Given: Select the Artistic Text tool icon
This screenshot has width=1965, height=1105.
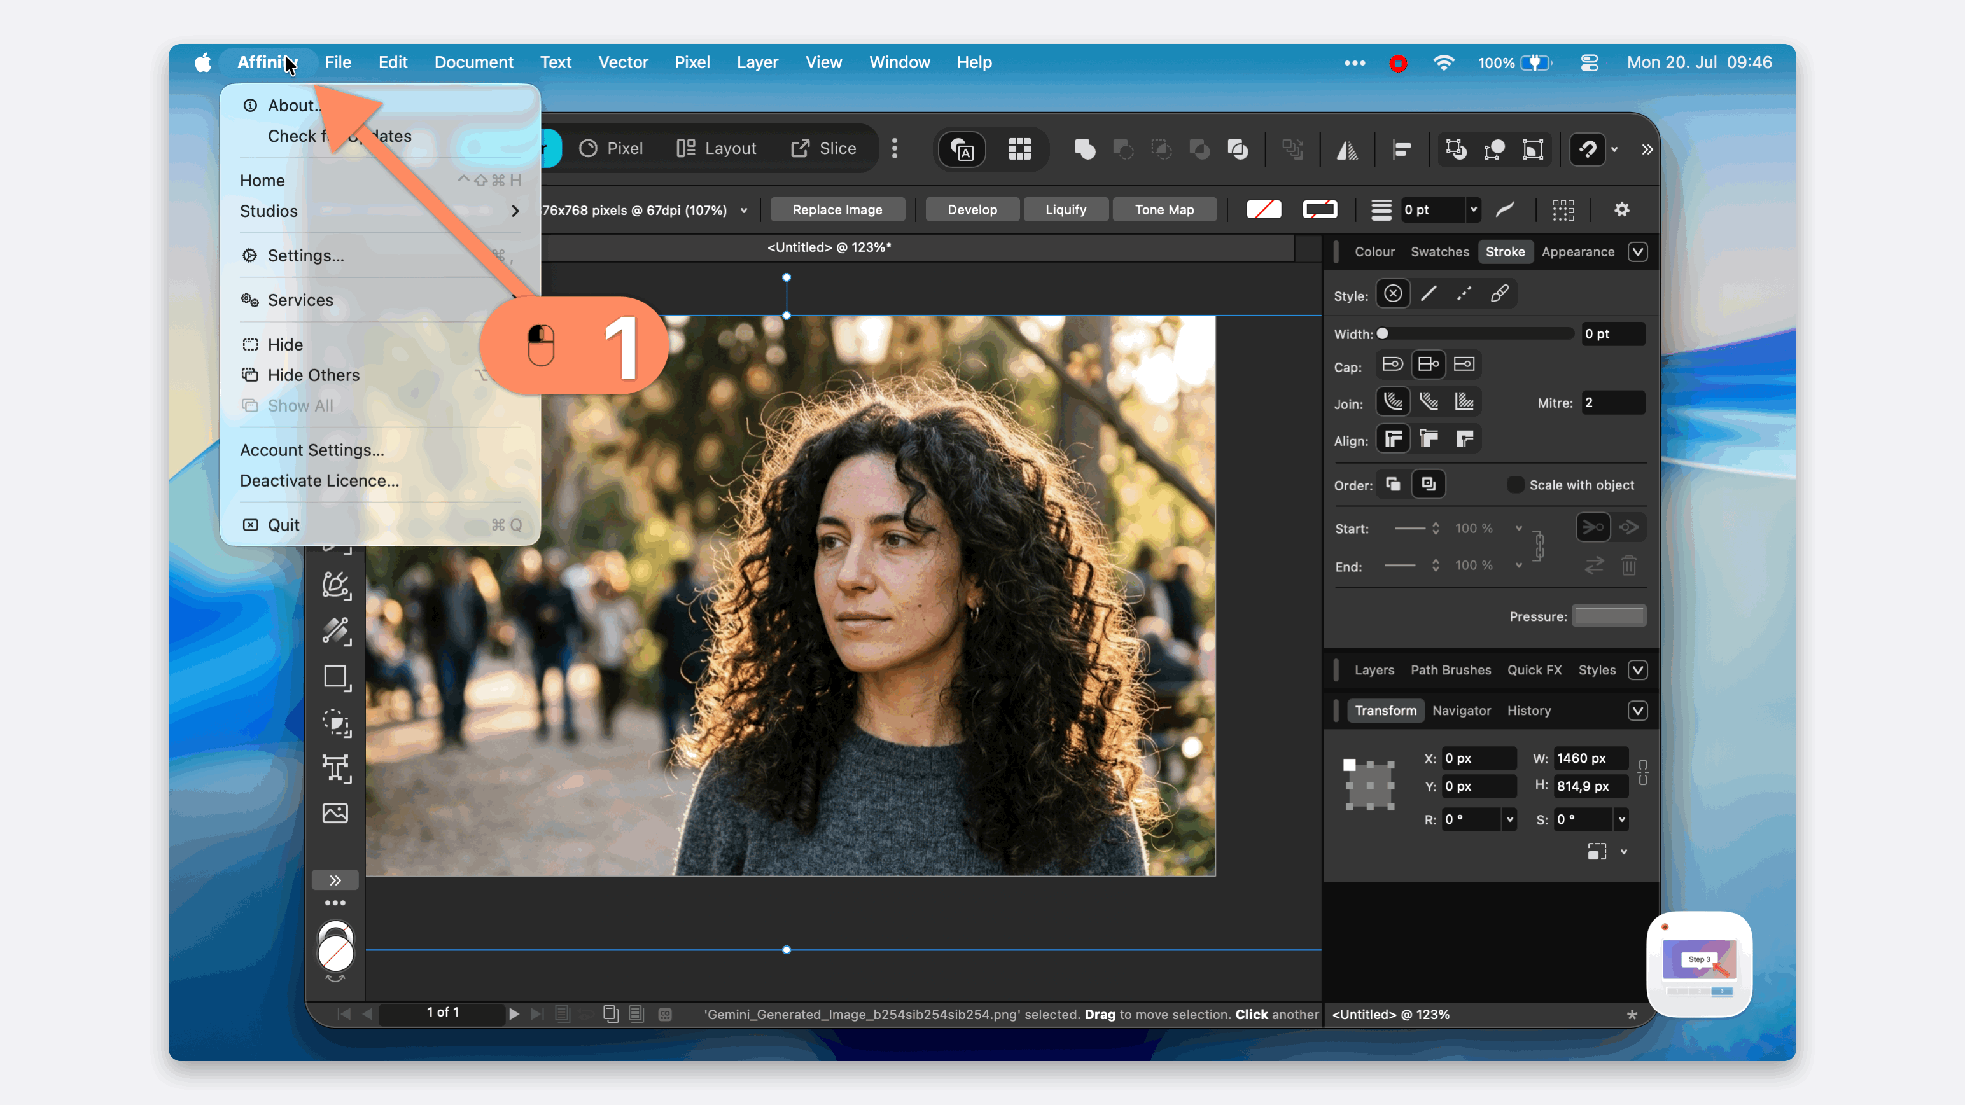Looking at the screenshot, I should click(x=335, y=768).
